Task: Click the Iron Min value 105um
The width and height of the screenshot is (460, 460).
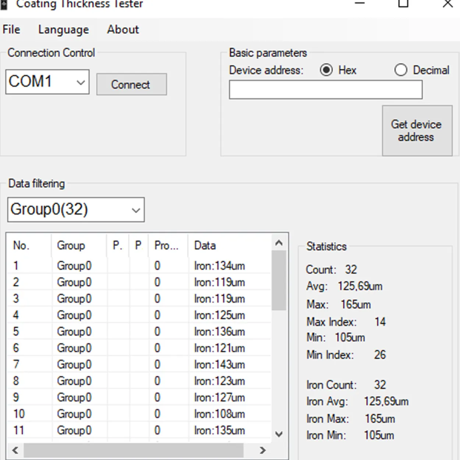Action: point(379,435)
